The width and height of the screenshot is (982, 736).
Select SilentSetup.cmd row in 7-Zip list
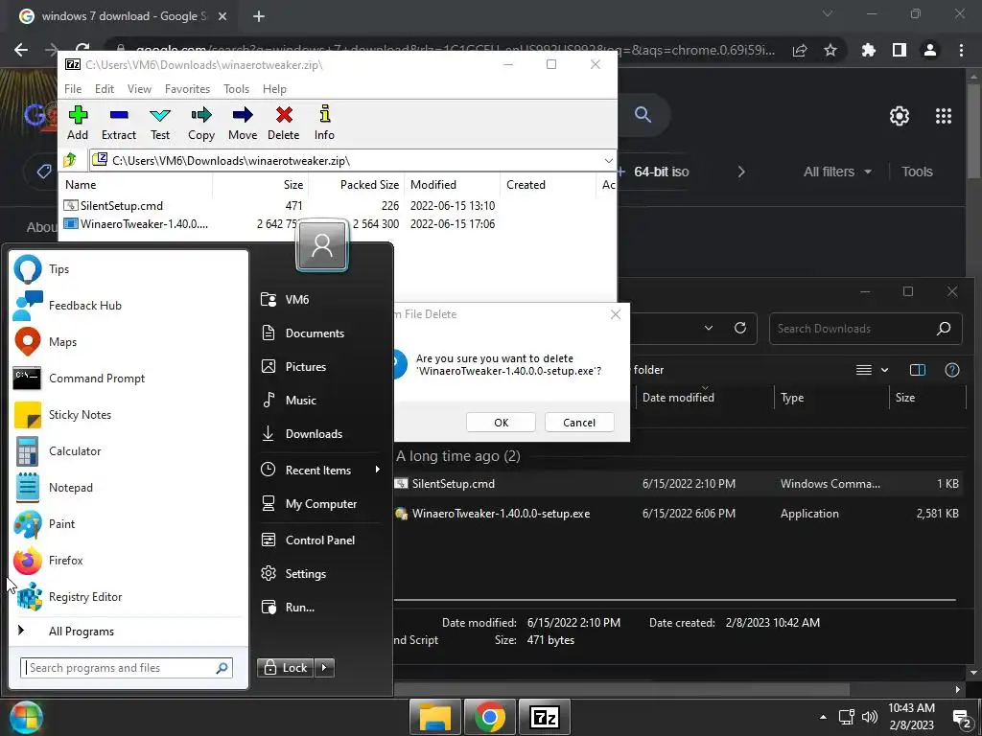[337, 206]
